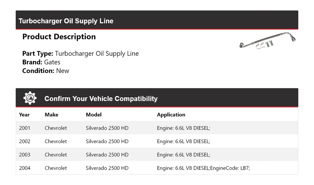
Task: Click the Application column header
Action: click(171, 115)
